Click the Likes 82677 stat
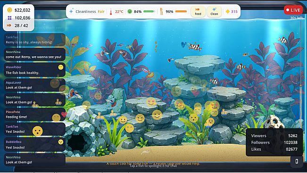 coord(274,149)
